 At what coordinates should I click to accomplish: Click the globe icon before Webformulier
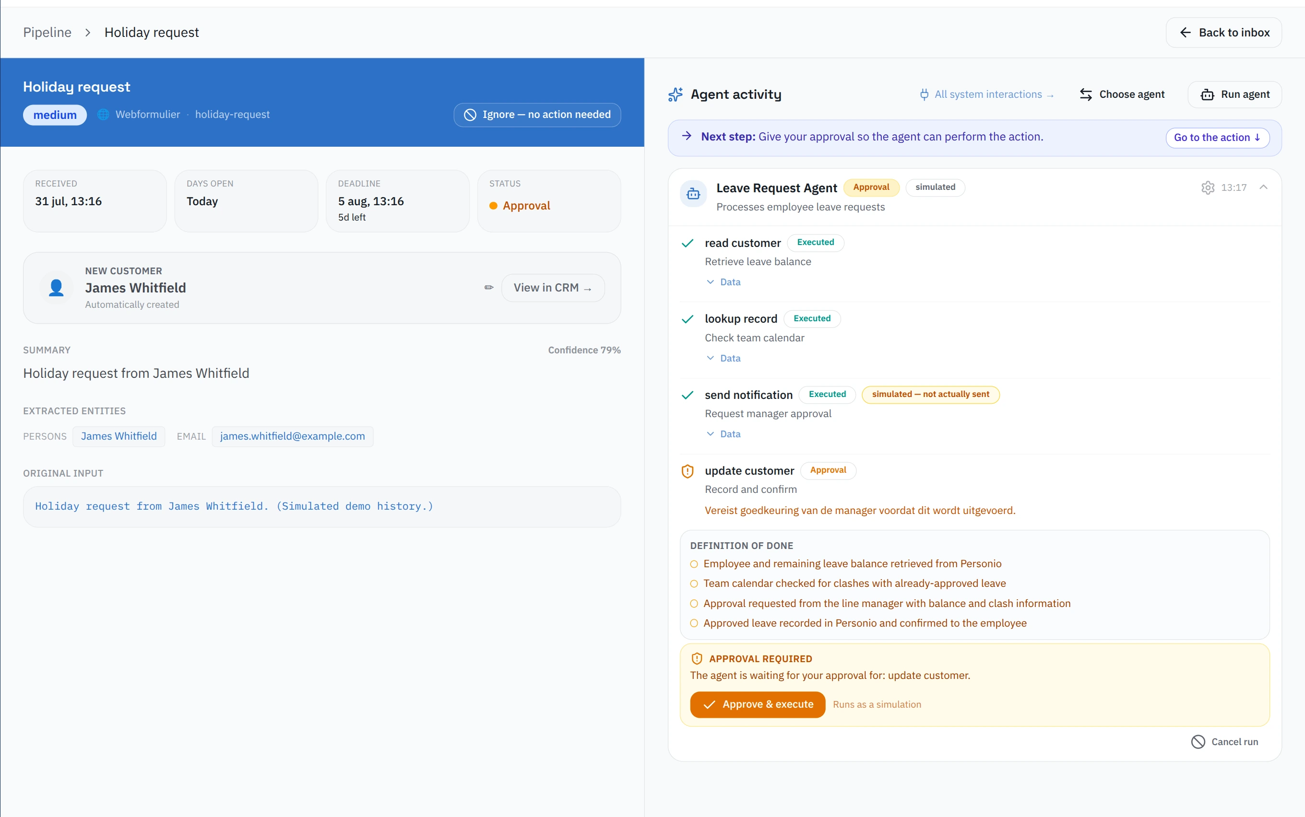coord(103,115)
